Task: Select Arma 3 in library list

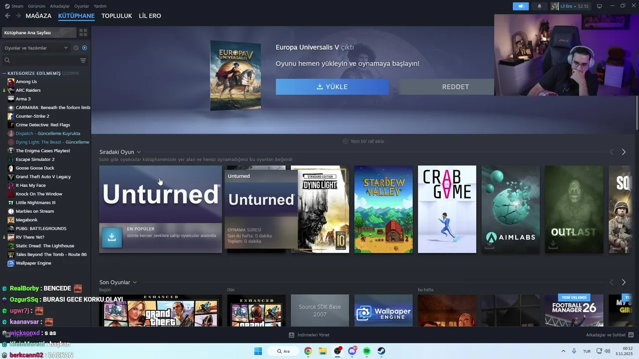Action: point(23,99)
